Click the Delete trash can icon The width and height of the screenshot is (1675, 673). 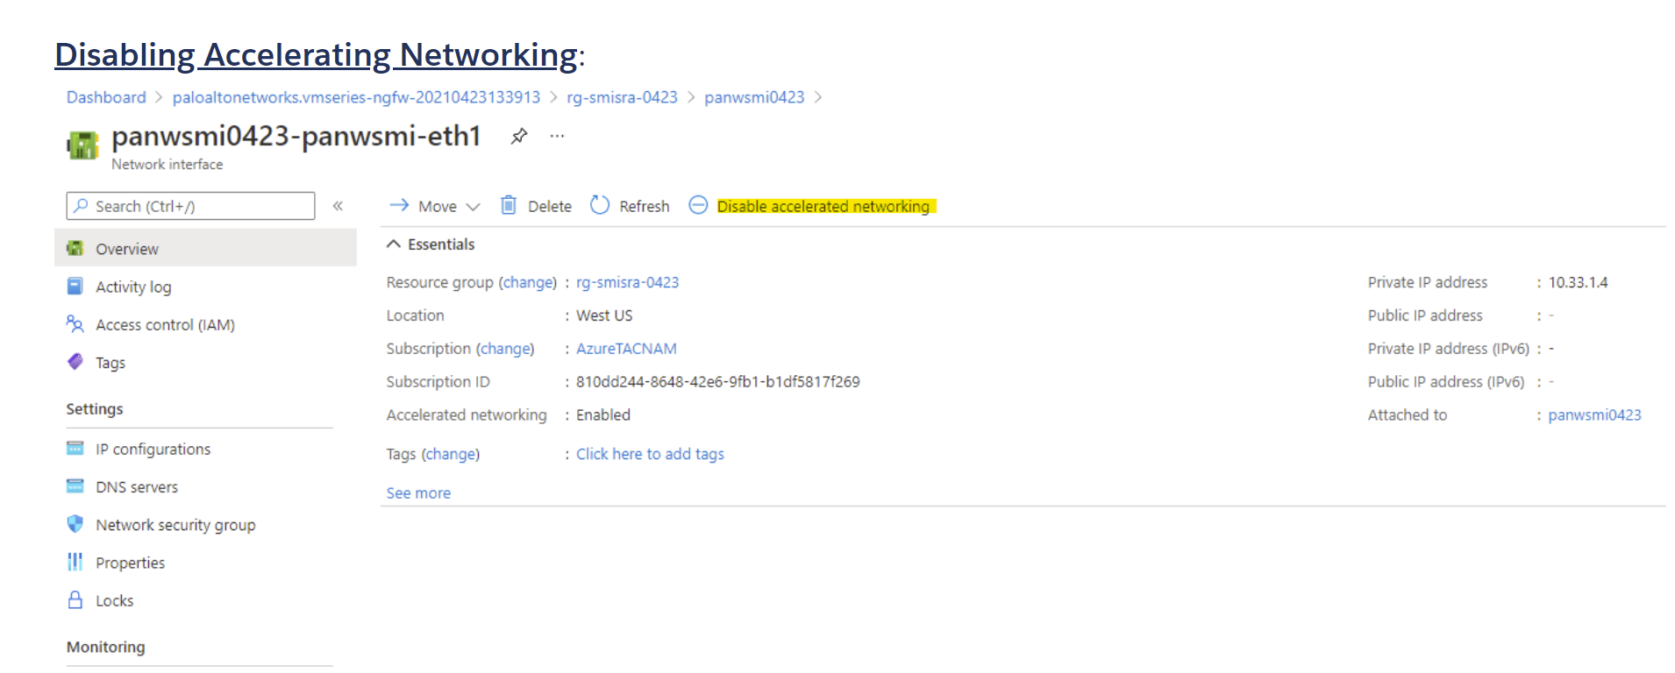coord(509,205)
